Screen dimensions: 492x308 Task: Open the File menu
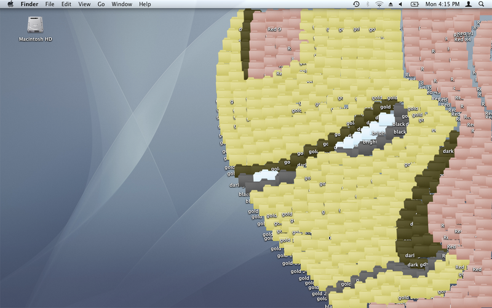[x=50, y=4]
